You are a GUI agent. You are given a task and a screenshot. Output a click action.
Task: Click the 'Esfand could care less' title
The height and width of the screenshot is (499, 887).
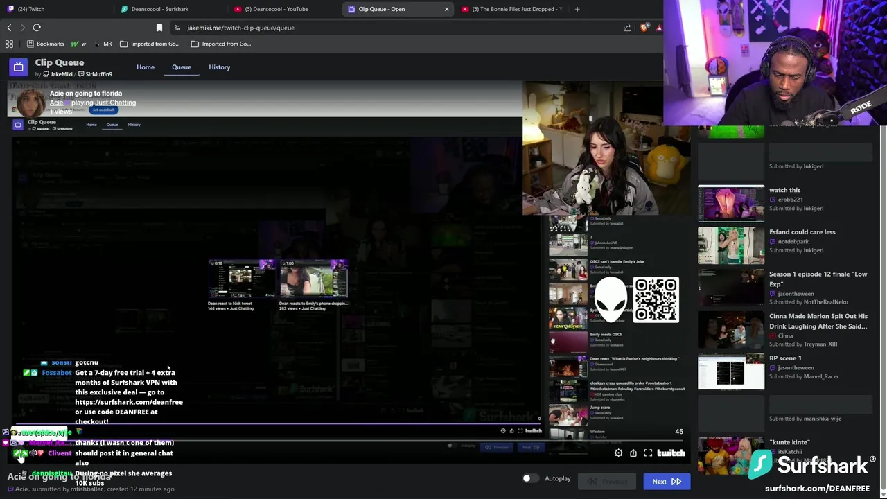pyautogui.click(x=802, y=232)
